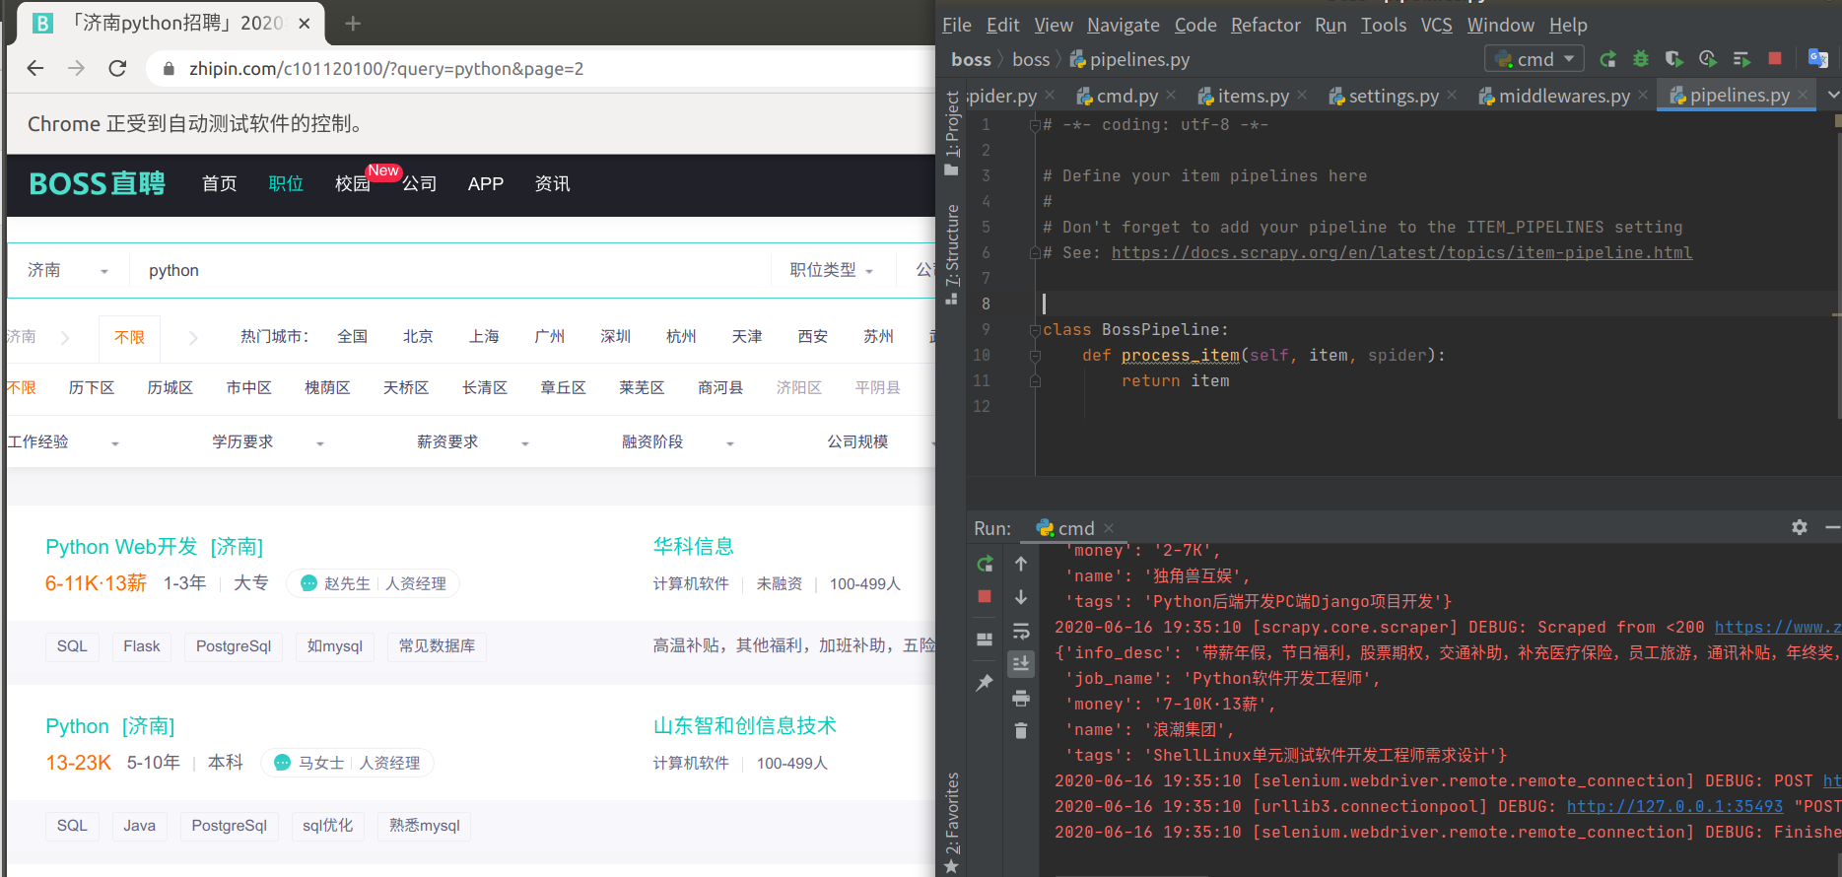Launch the profiler clock-and-play icon
The image size is (1842, 877).
point(1708,59)
